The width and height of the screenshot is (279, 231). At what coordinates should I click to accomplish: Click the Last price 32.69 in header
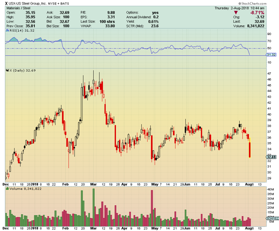259,21
